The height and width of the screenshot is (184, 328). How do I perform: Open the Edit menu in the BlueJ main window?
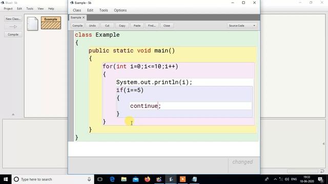tap(19, 9)
